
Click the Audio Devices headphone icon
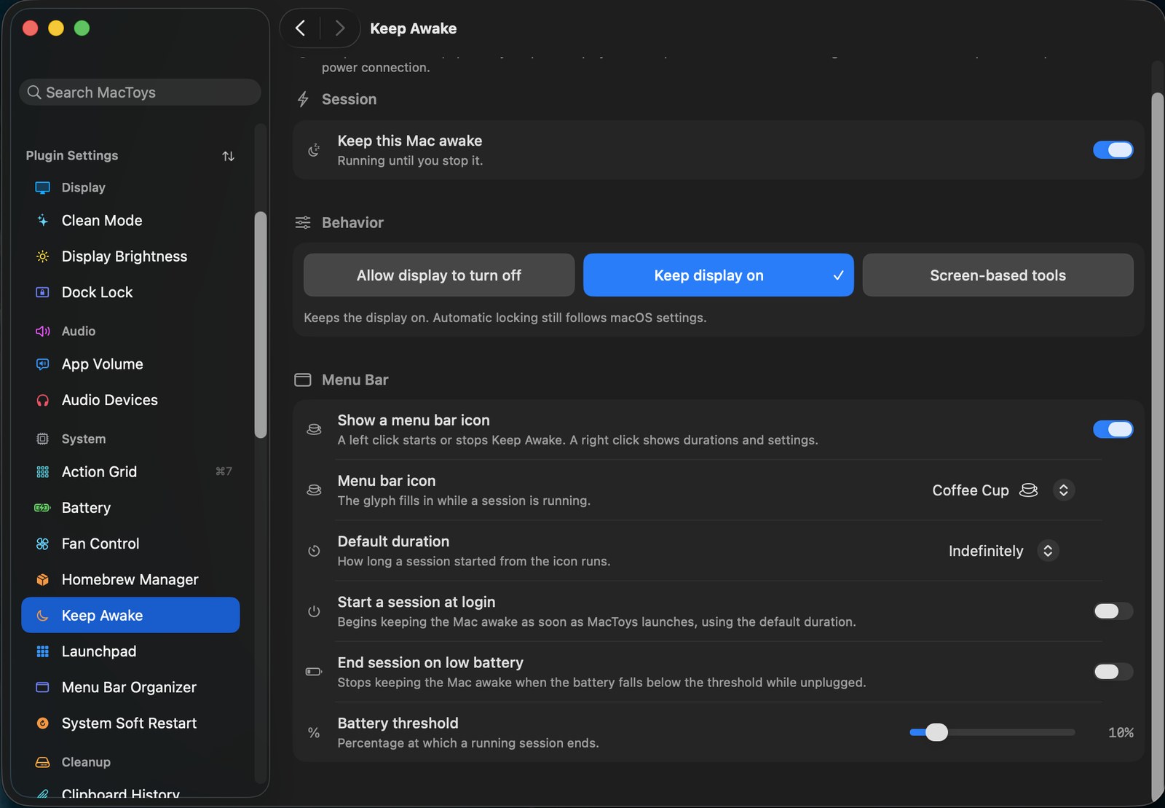(x=43, y=400)
